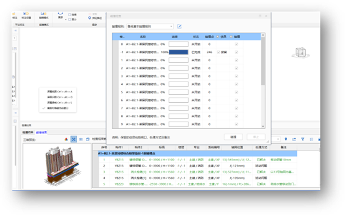Click the highlighted zoom-fit icon in results toolbar
This screenshot has height=215, width=345.
click(x=74, y=139)
